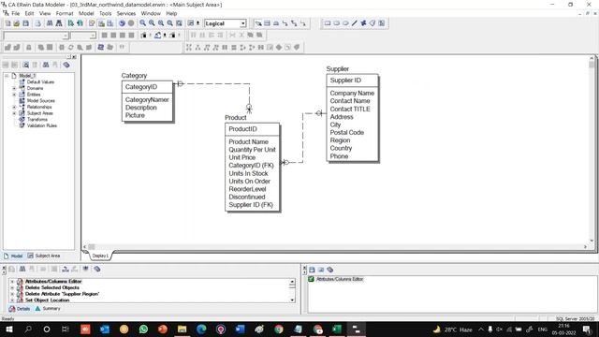
Task: Select the Display1 diagram tab
Action: (100, 256)
